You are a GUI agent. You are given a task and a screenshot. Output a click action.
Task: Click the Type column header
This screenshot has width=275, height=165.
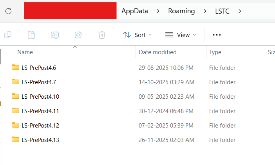click(215, 52)
